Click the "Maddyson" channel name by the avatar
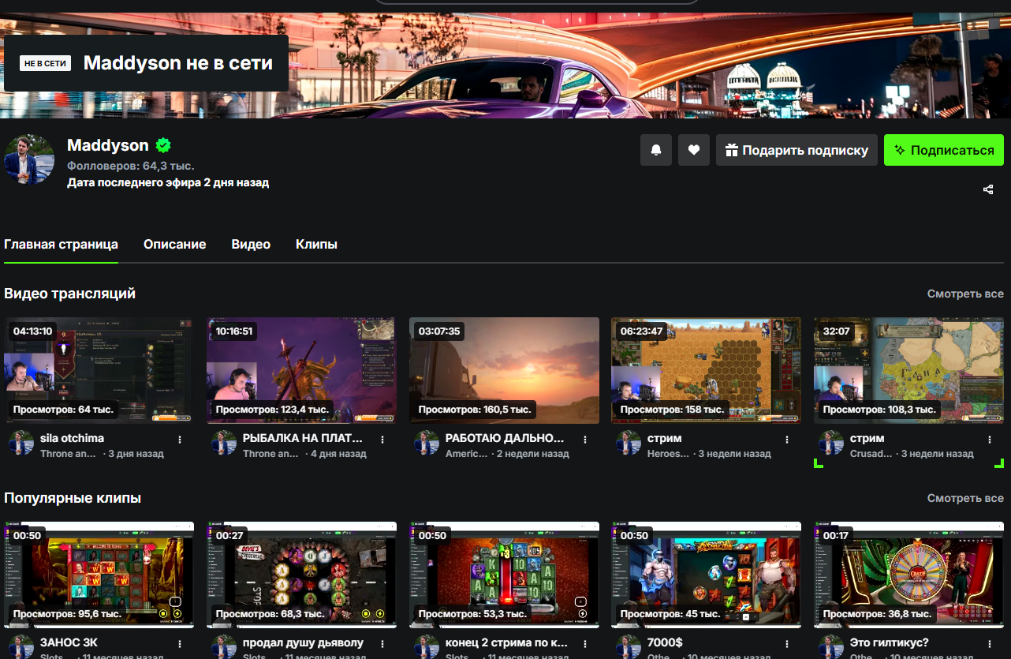 [x=108, y=145]
